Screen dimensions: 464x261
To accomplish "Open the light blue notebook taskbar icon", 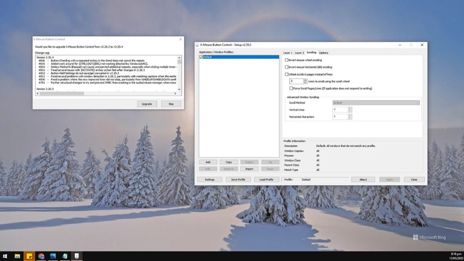I will click(x=65, y=256).
